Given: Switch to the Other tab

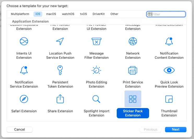Looking at the screenshot, I should [114, 14].
